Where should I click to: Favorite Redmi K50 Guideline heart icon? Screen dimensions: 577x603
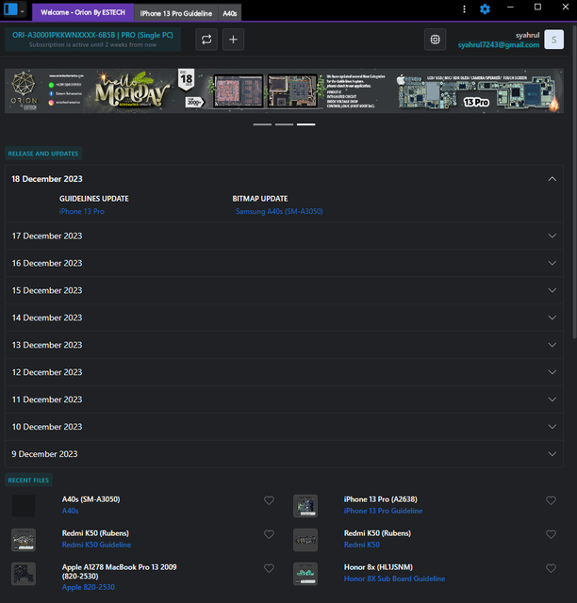pyautogui.click(x=269, y=534)
